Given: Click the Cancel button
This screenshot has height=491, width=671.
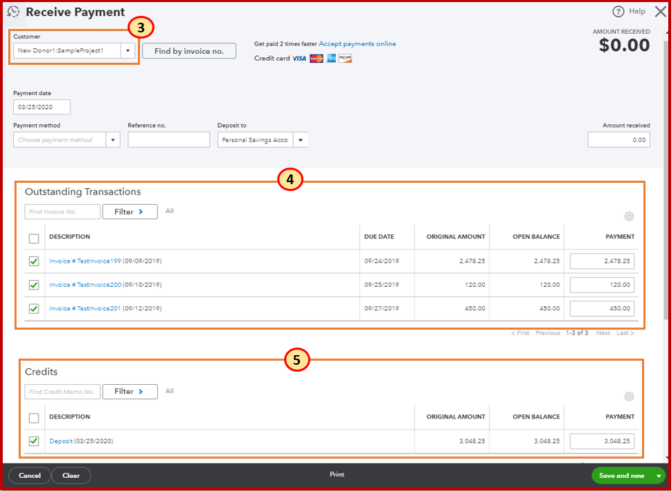Looking at the screenshot, I should (30, 476).
